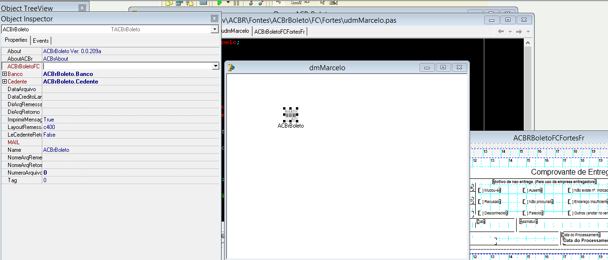The width and height of the screenshot is (608, 260).
Task: Click the ACBrBoleto.Cedente value
Action: pos(71,82)
